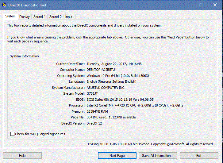Click the Processor value text

[x=135, y=105]
